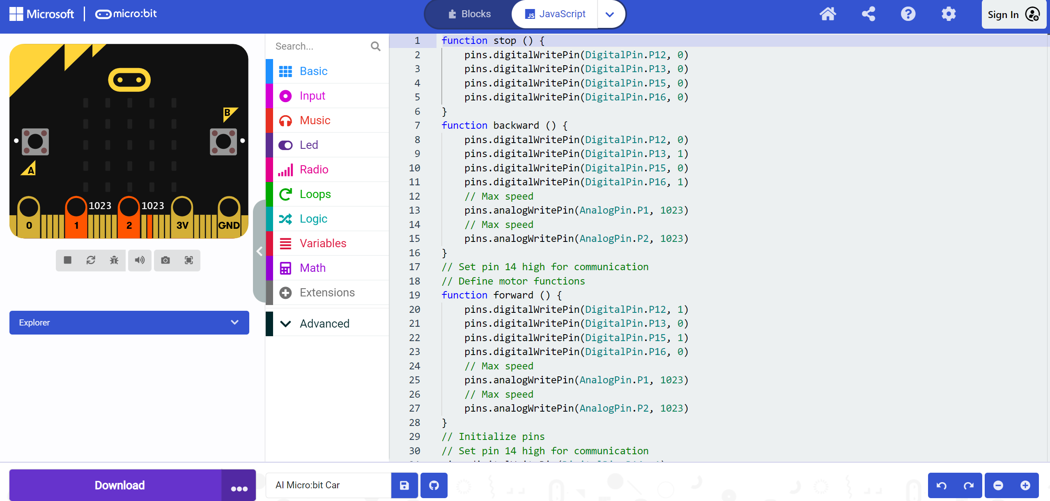
Task: Open the Input toolbox category
Action: pyautogui.click(x=327, y=96)
